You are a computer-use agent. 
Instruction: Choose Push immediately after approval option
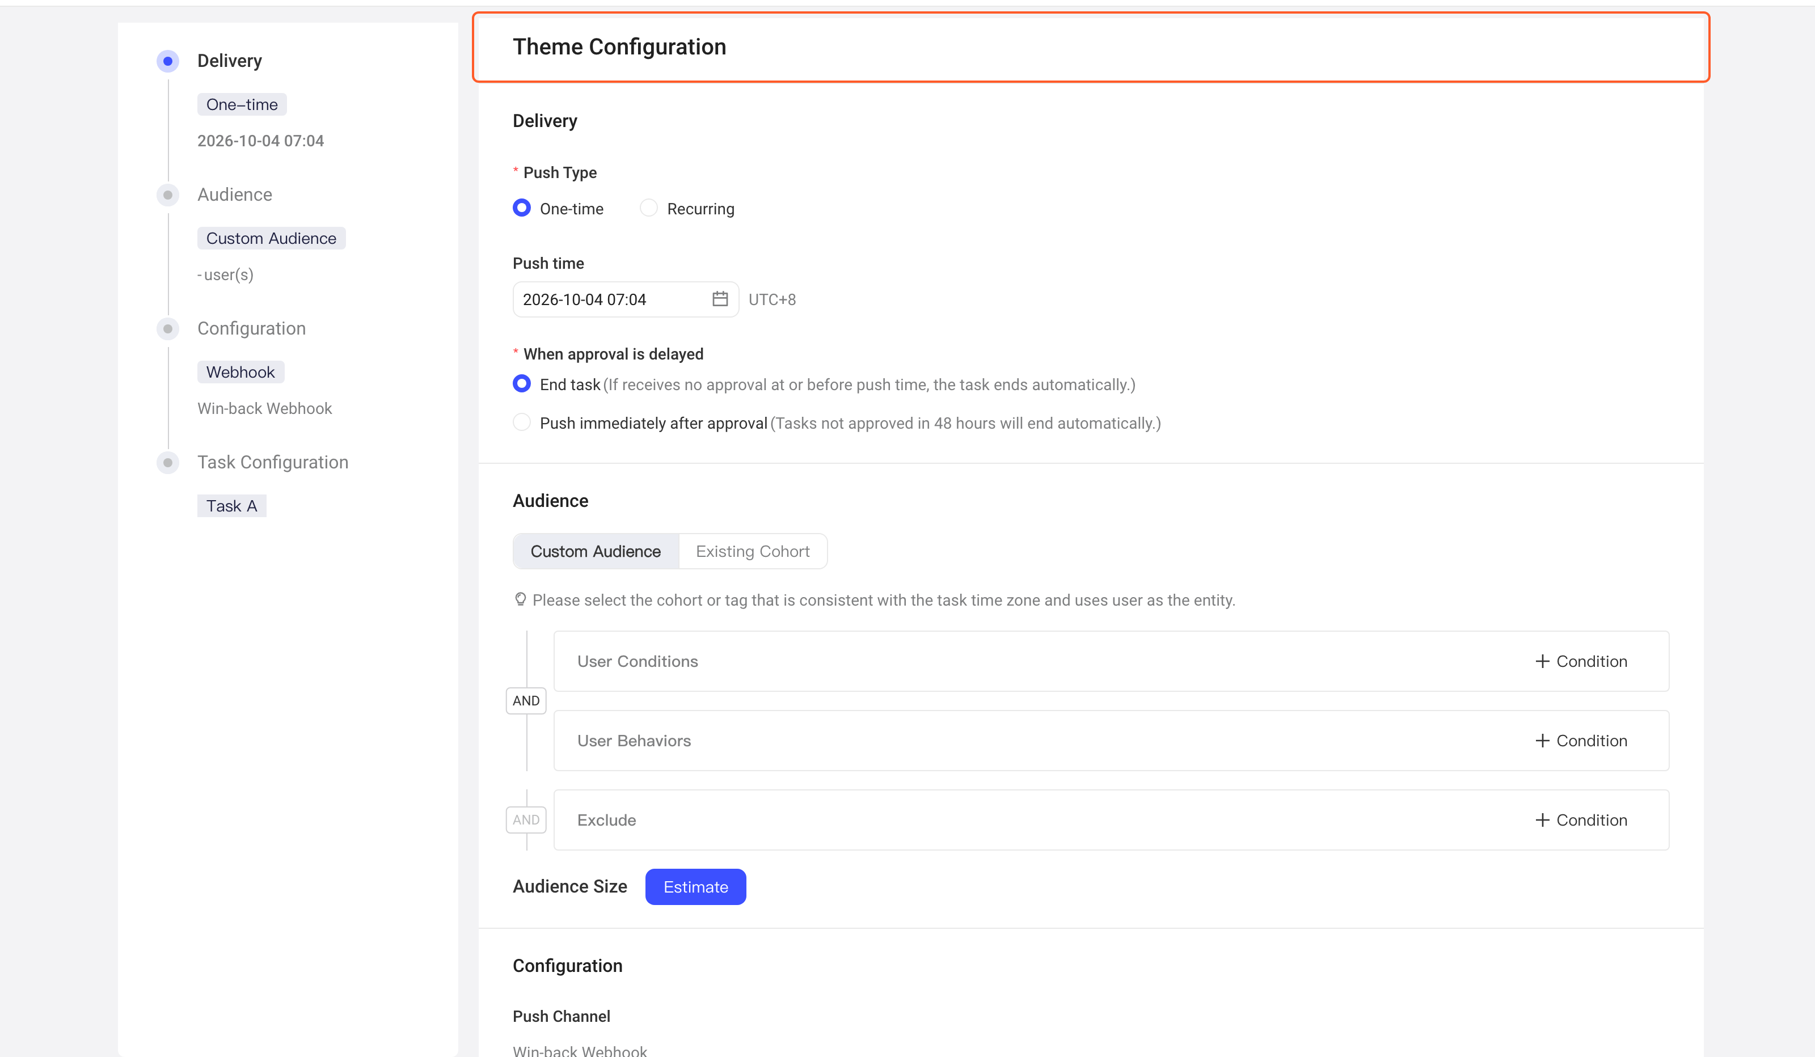click(x=521, y=422)
